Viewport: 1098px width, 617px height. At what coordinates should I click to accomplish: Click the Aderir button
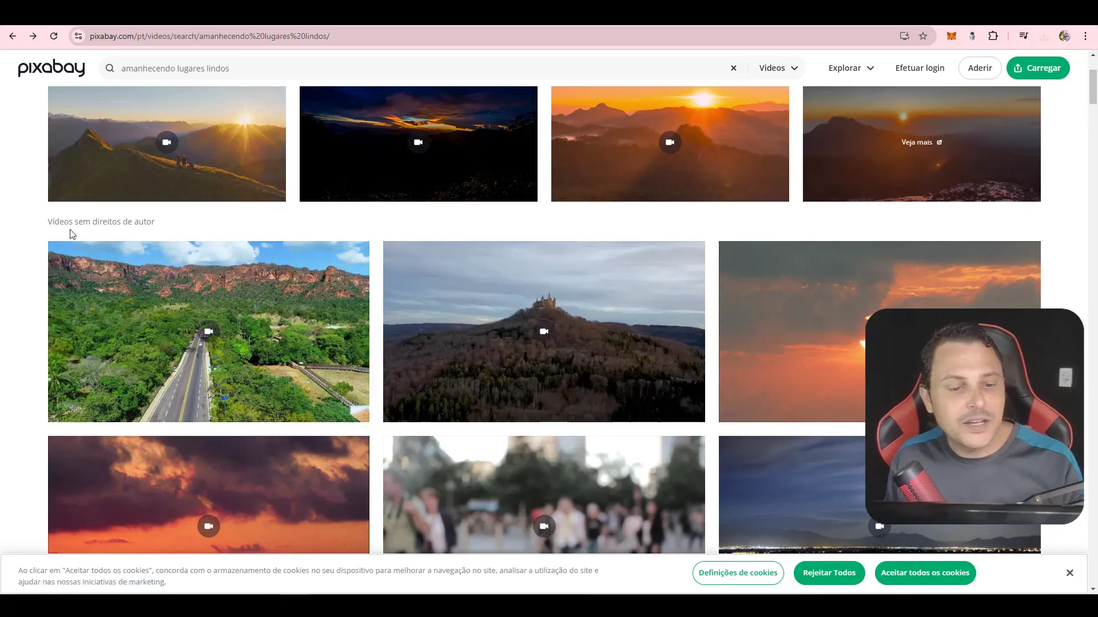(x=980, y=68)
